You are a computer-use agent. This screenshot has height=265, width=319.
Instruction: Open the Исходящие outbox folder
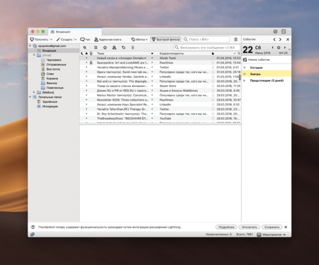pos(47,106)
